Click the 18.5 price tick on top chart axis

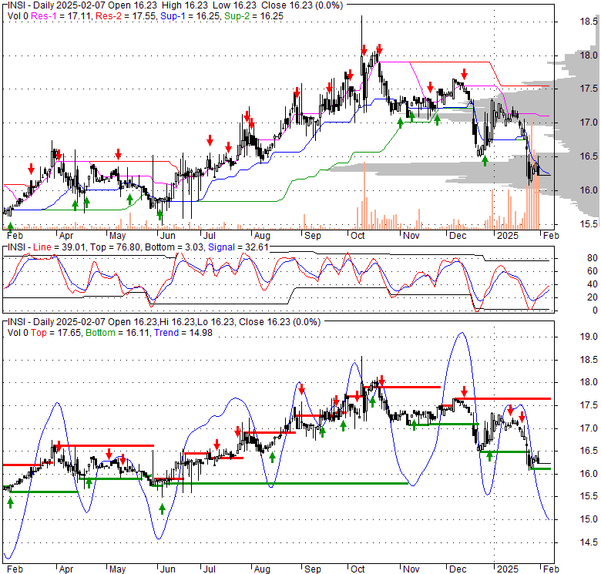589,22
